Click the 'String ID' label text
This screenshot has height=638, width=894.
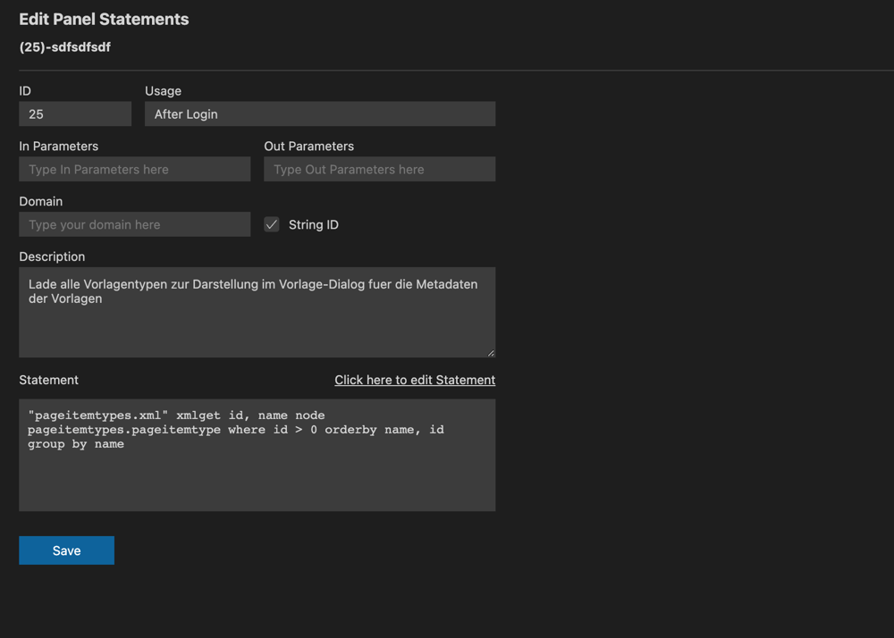coord(314,224)
